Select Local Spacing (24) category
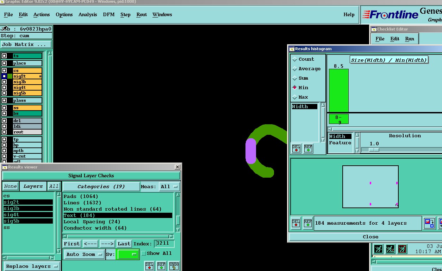The width and height of the screenshot is (442, 271). [x=92, y=222]
